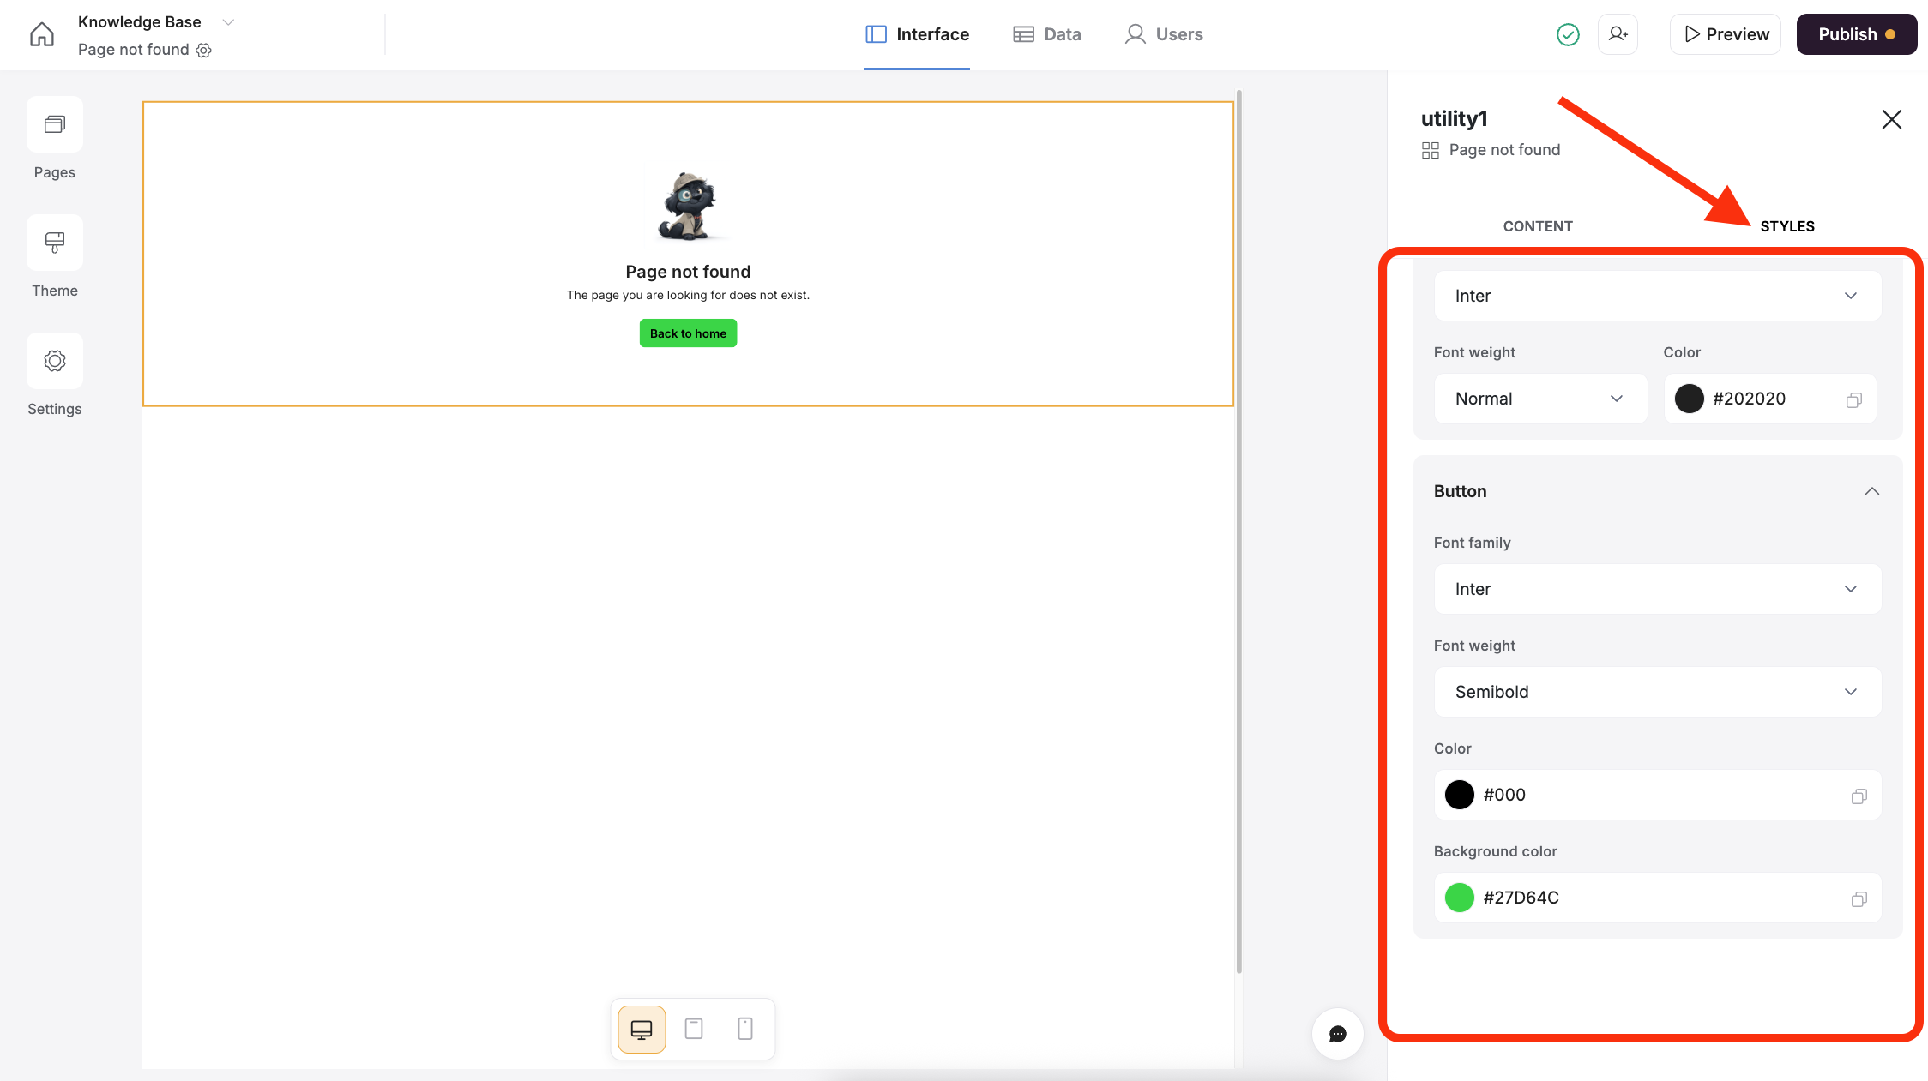Click the invite user icon
The height and width of the screenshot is (1081, 1928).
point(1618,34)
